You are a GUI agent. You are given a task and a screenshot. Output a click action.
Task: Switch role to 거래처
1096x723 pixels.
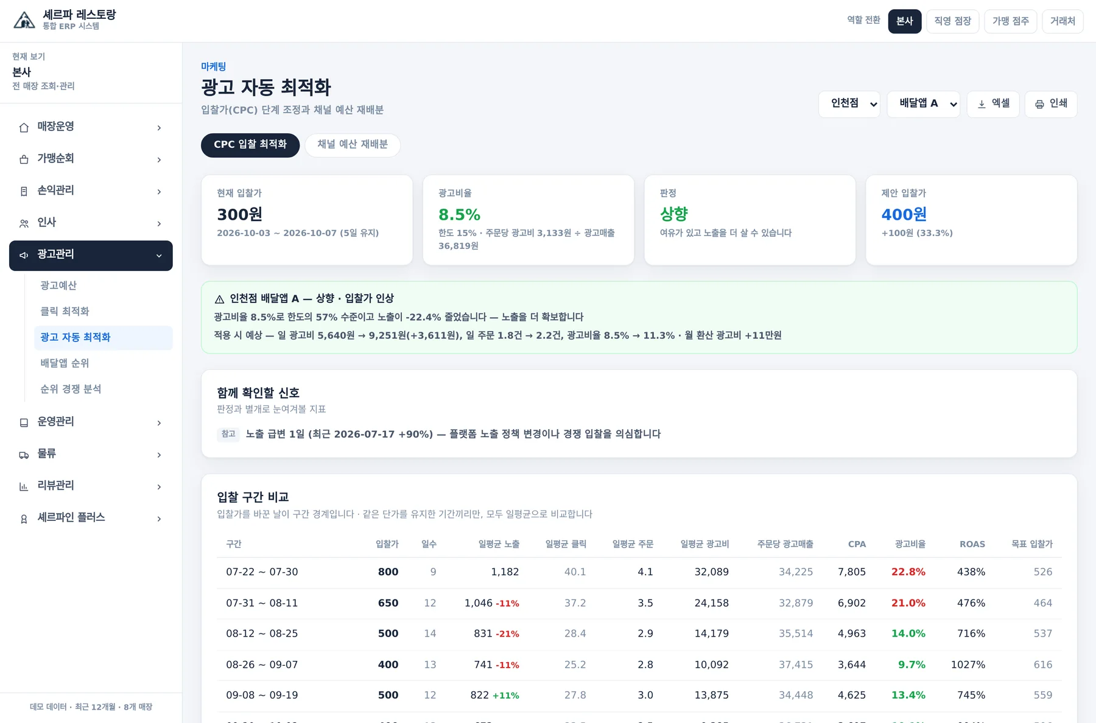(x=1063, y=21)
